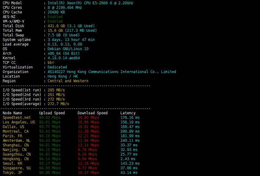
Task: Click the Organization field label
Action: [16, 72]
